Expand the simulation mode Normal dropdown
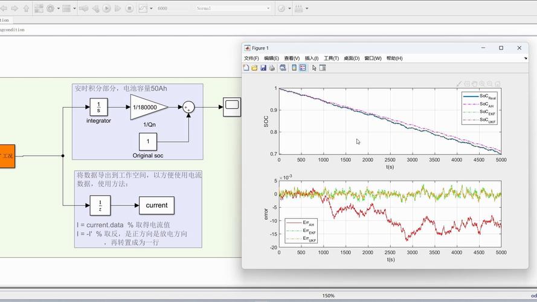The width and height of the screenshot is (537, 302). [x=234, y=8]
